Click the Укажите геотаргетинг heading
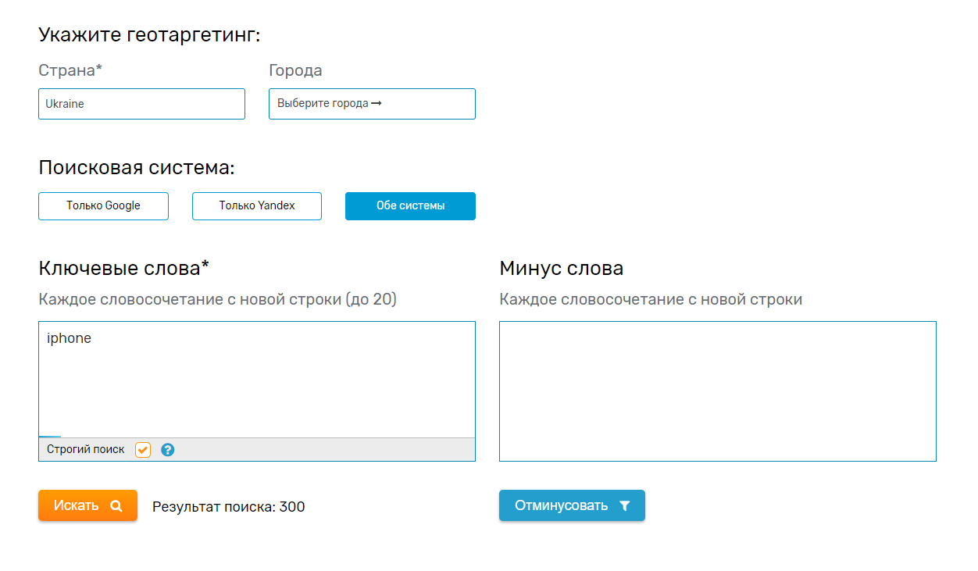This screenshot has height=571, width=978. click(150, 34)
